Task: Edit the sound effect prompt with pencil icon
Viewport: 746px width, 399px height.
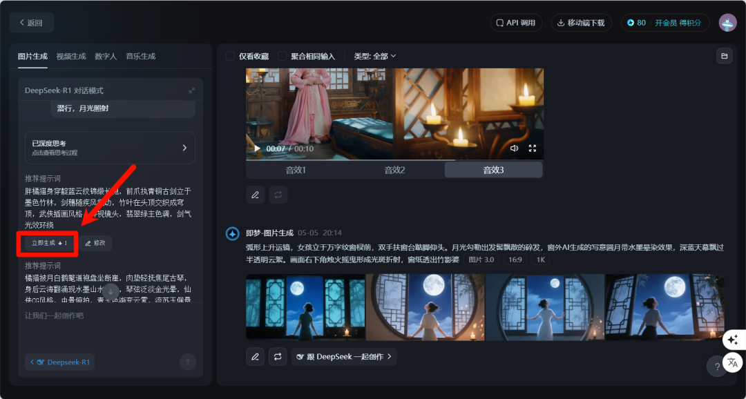Action: pyautogui.click(x=255, y=195)
